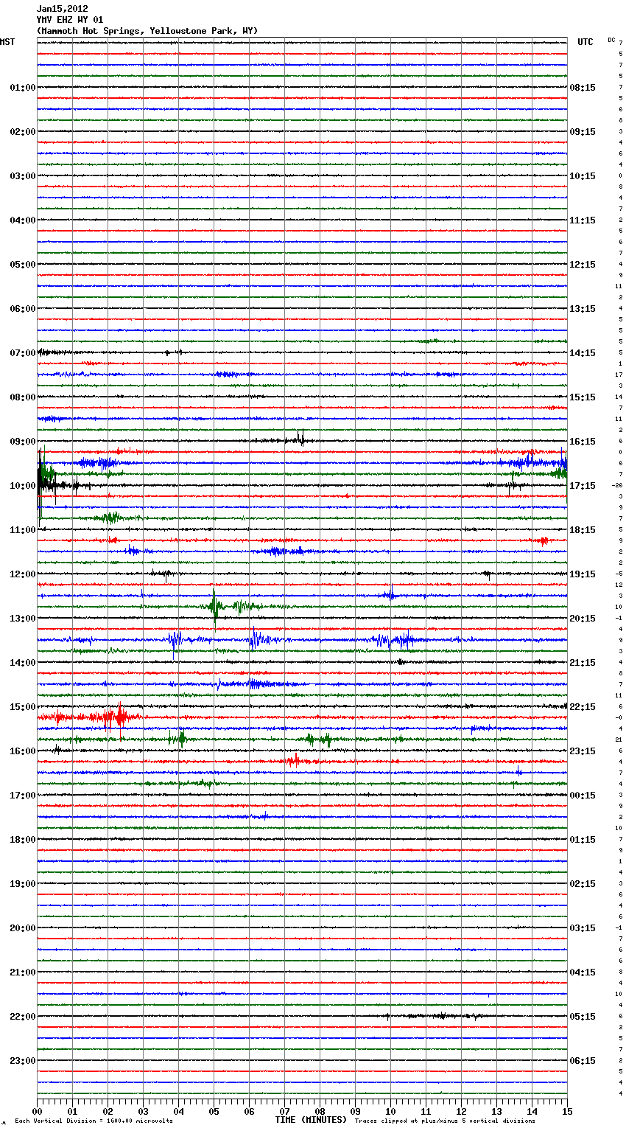Click the Mammoth Hot Springs location title
The width and height of the screenshot is (626, 1131).
pos(147,31)
